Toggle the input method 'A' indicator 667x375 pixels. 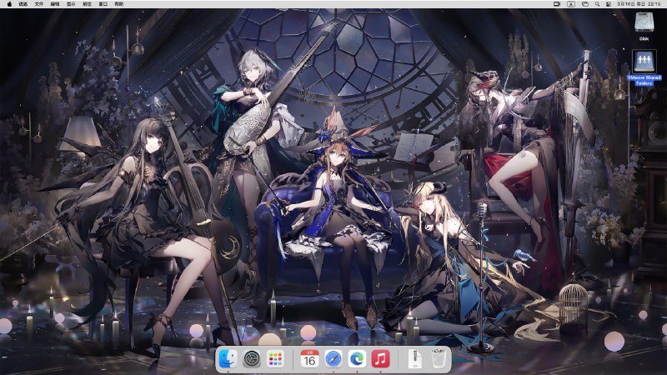coord(570,4)
